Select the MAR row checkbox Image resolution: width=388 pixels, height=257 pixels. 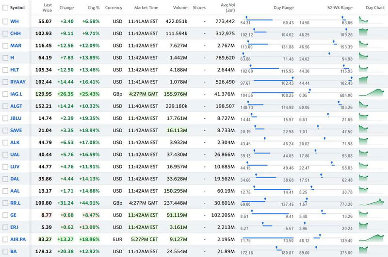(x=5, y=45)
